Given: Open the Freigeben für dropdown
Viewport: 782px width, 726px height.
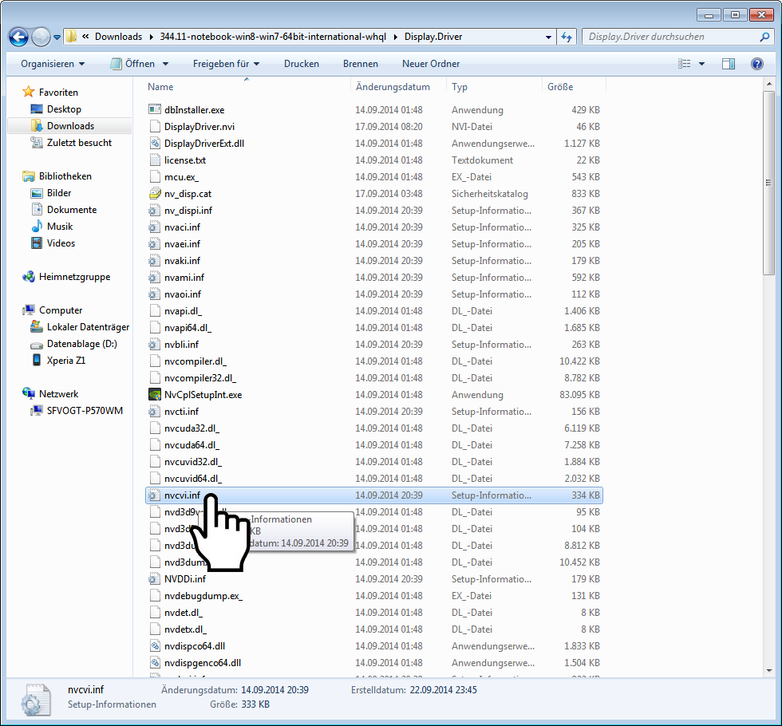Looking at the screenshot, I should (x=226, y=64).
